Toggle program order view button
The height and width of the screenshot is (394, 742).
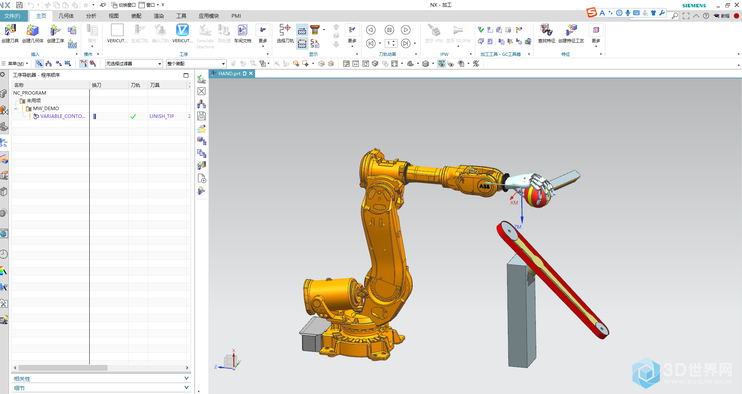click(39, 64)
